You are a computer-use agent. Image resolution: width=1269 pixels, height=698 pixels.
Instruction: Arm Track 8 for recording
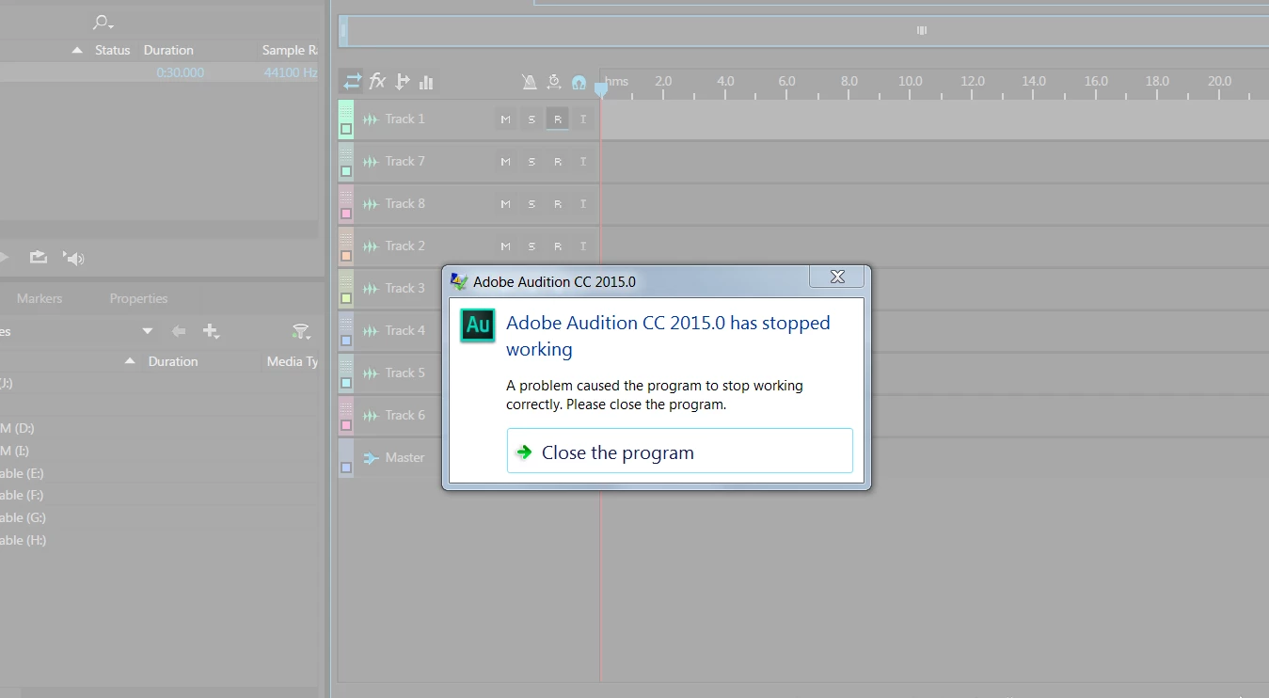coord(558,204)
